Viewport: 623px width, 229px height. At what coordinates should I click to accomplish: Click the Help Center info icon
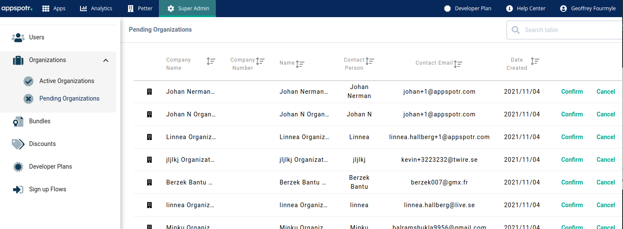(510, 9)
